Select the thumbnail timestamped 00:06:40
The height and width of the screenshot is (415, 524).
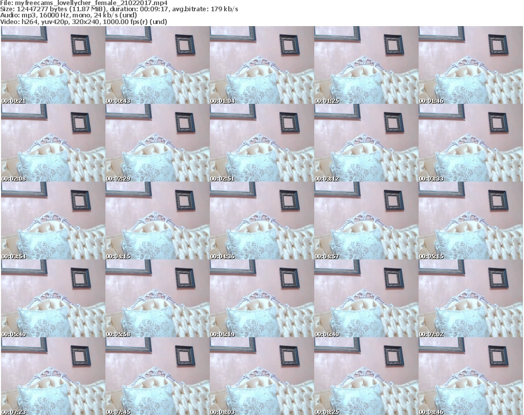pos(366,298)
